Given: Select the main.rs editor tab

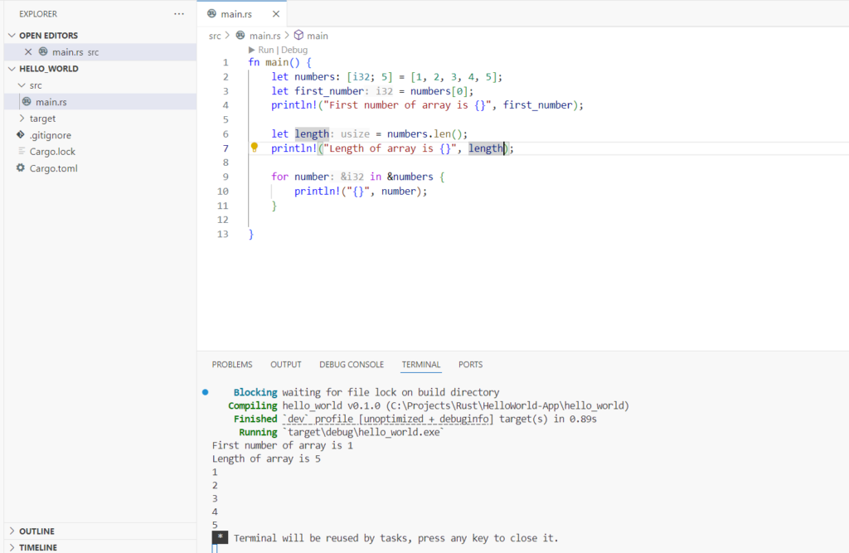Looking at the screenshot, I should click(x=241, y=13).
